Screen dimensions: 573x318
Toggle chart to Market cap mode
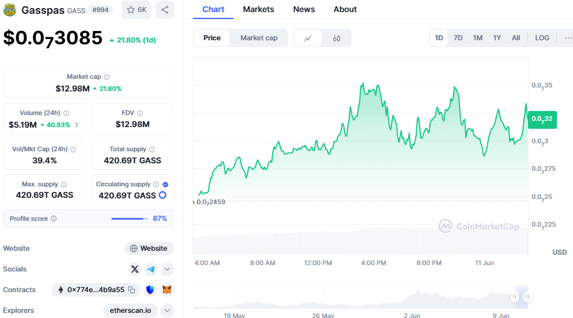coord(259,38)
